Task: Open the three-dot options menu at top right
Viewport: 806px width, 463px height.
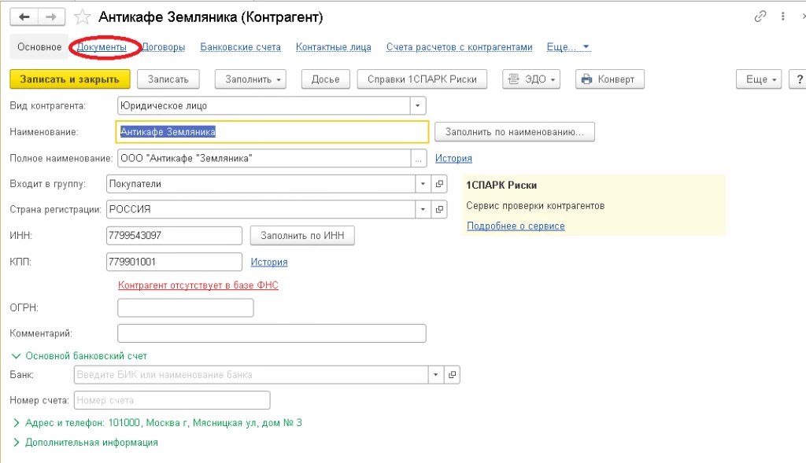Action: coord(783,17)
